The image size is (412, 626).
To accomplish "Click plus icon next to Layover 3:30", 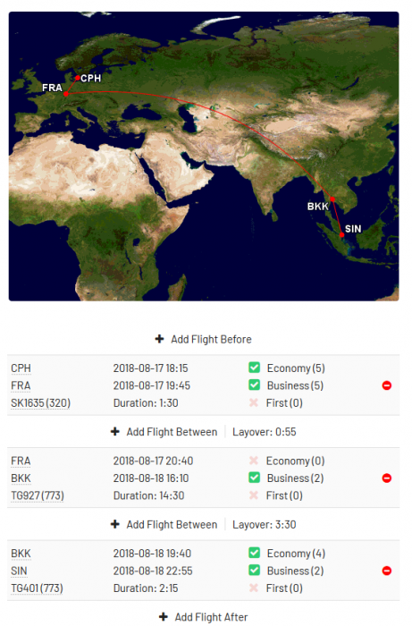I will 115,524.
